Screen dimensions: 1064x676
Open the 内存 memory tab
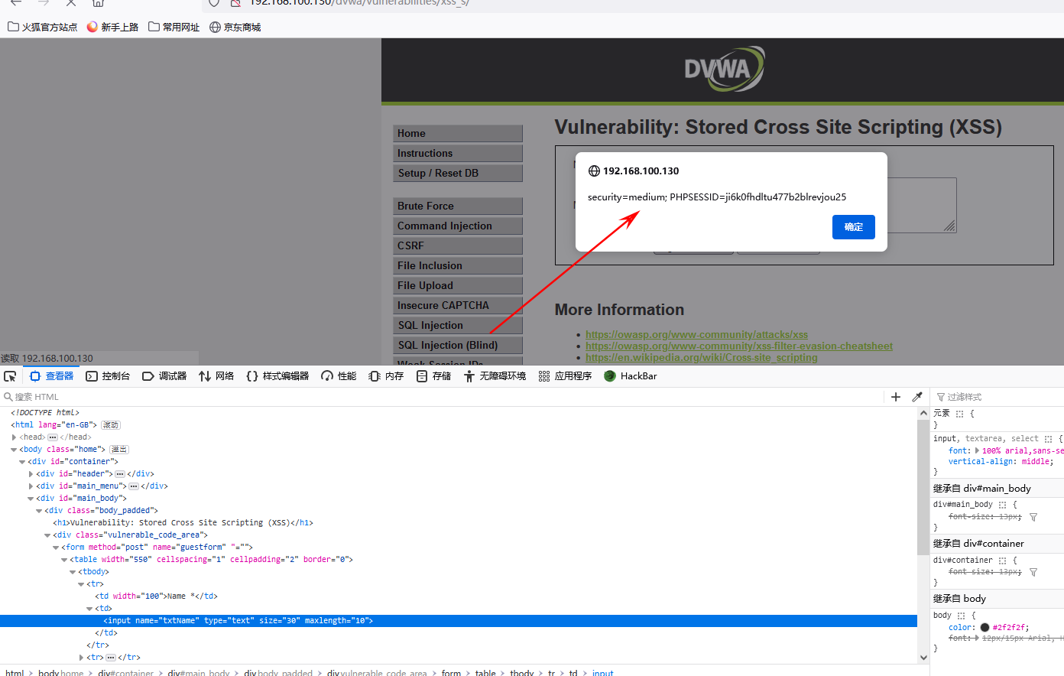[386, 376]
